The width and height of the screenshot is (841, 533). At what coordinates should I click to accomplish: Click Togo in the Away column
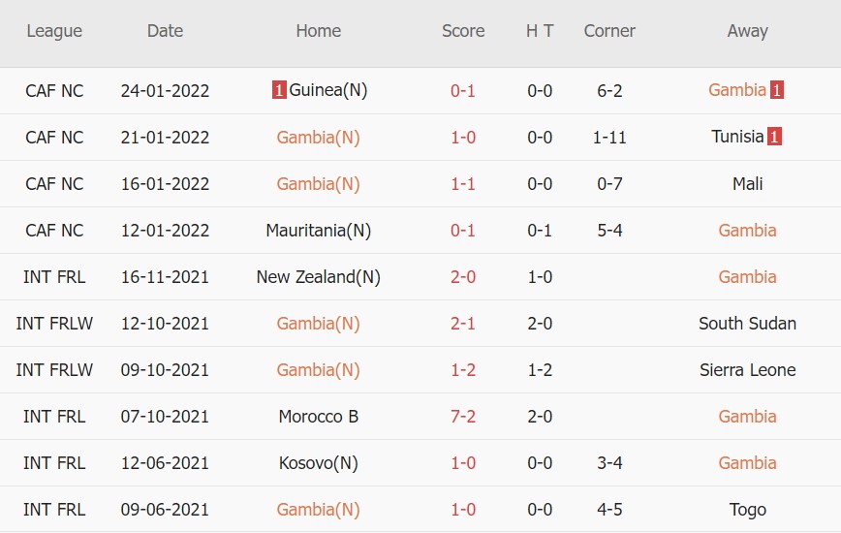click(x=747, y=510)
